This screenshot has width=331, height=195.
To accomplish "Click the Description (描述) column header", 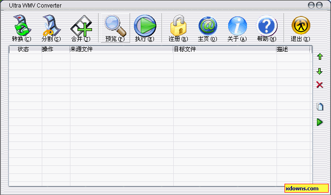I will [293, 49].
